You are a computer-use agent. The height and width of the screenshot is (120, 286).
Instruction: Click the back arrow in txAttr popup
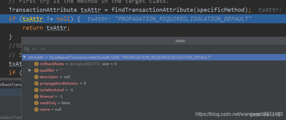[35, 49]
